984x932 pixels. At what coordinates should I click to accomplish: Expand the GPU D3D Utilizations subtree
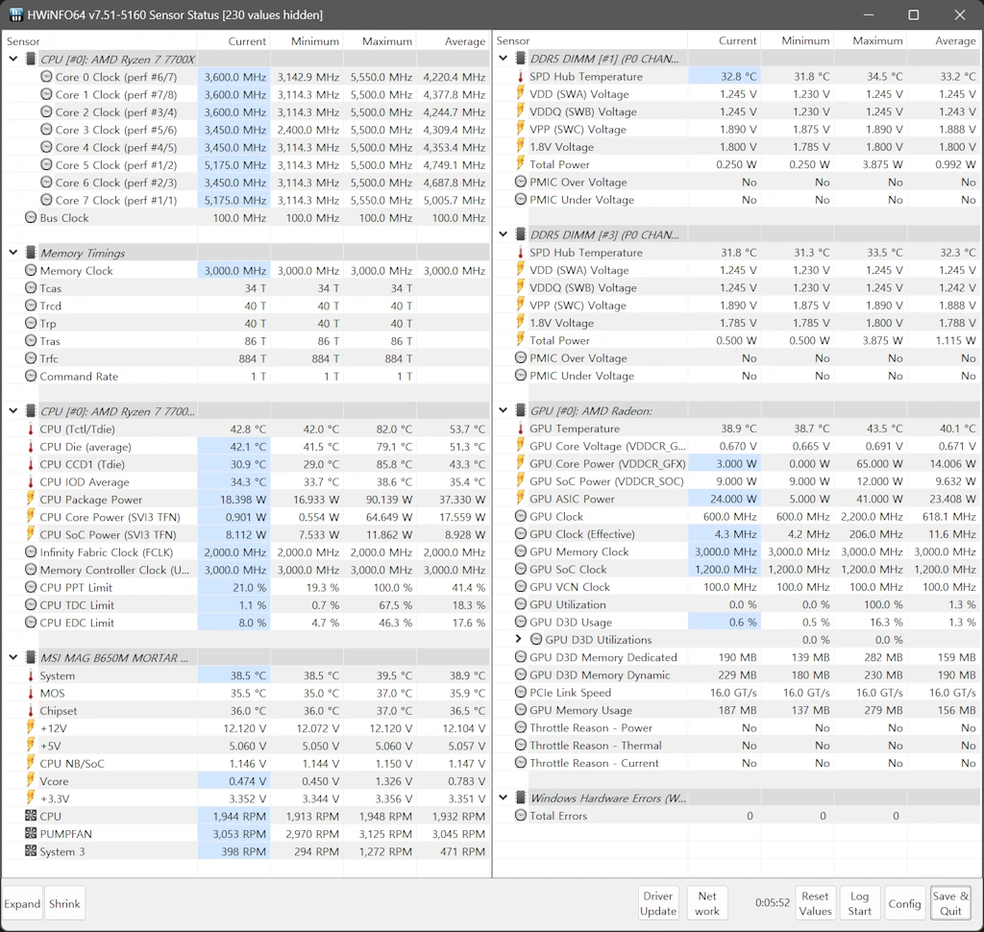click(x=518, y=639)
